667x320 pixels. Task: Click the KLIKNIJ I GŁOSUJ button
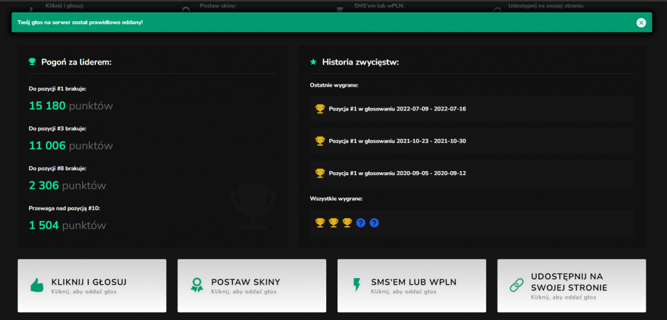click(92, 285)
